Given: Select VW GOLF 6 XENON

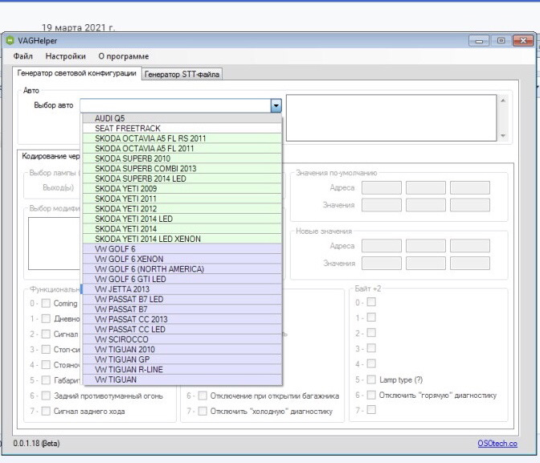Looking at the screenshot, I should 182,259.
